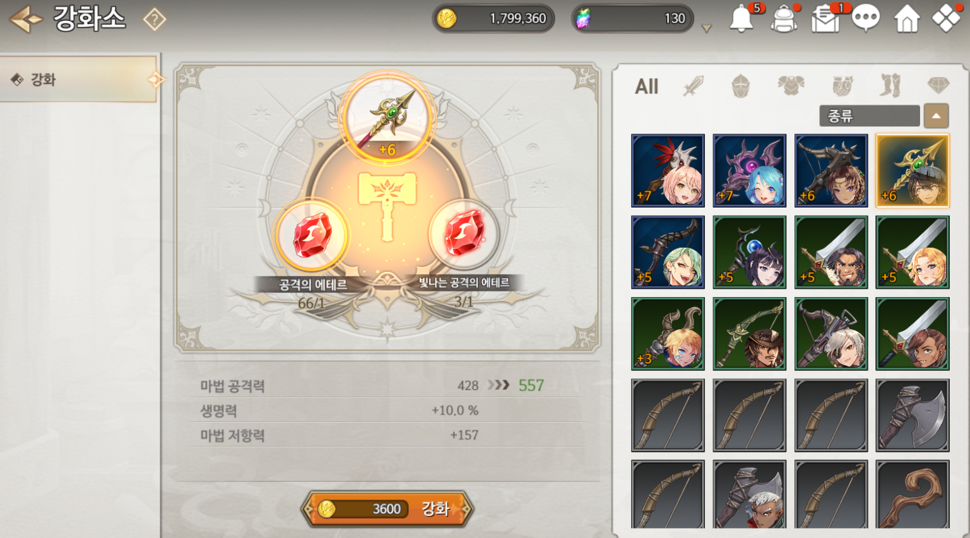Image resolution: width=970 pixels, height=538 pixels.
Task: Open the chat speech bubble icon
Action: coord(866,19)
